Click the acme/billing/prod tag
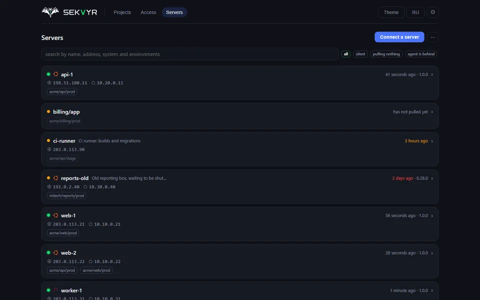Viewport: 480px width, 300px height. (64, 121)
